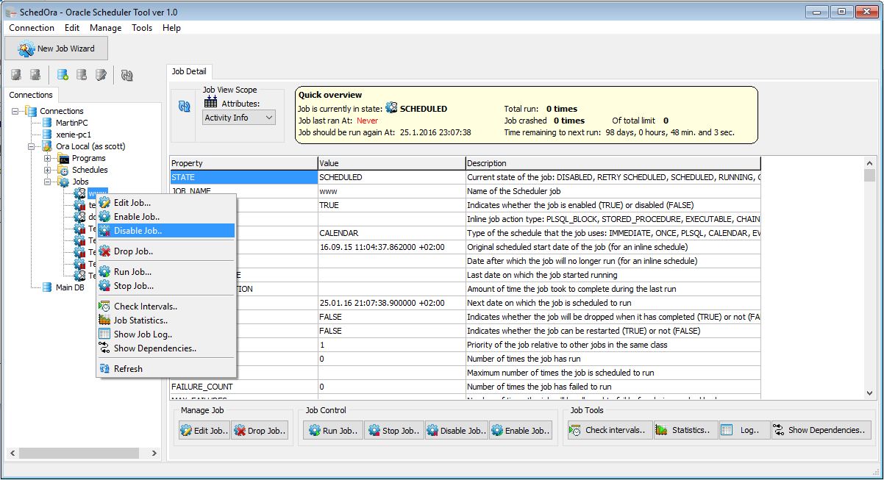Collapse the Ora Local (as scott) node
The image size is (884, 480).
[x=31, y=146]
